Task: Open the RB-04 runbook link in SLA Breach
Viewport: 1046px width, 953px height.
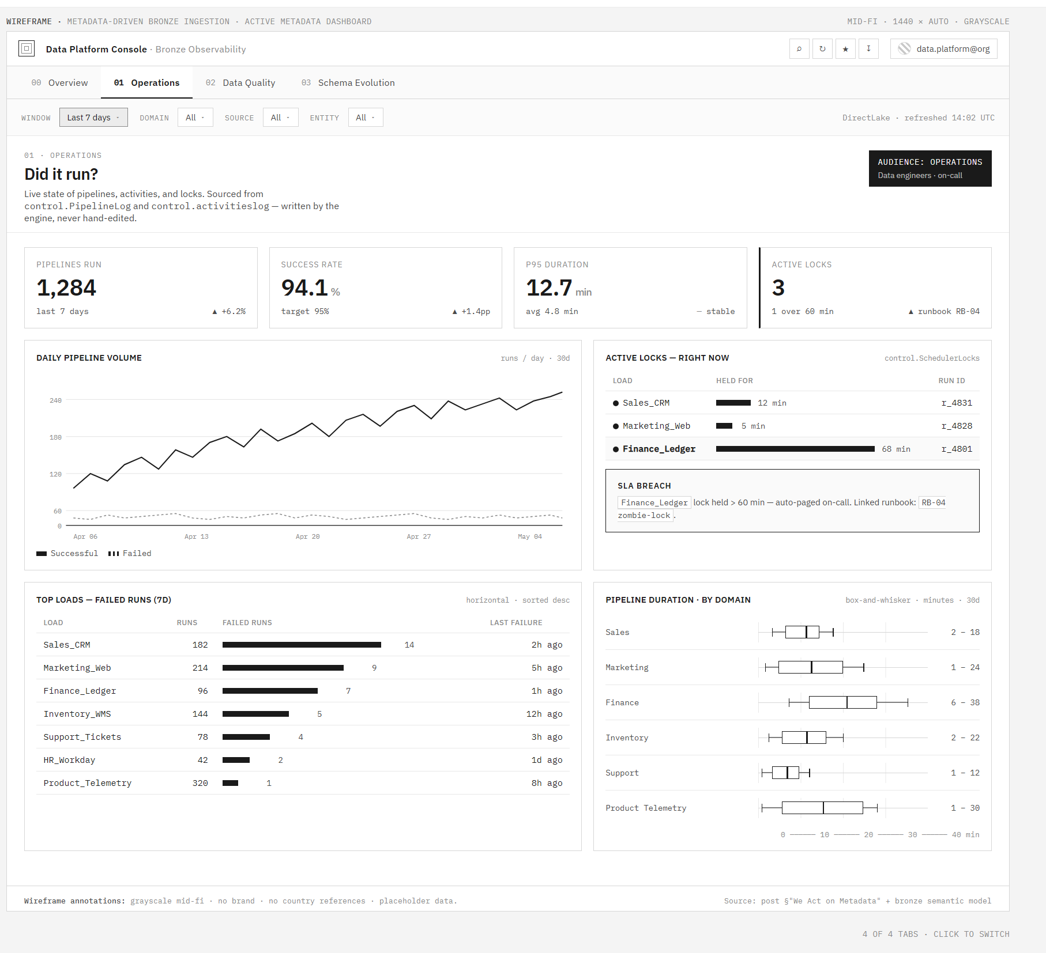Action: pos(933,502)
